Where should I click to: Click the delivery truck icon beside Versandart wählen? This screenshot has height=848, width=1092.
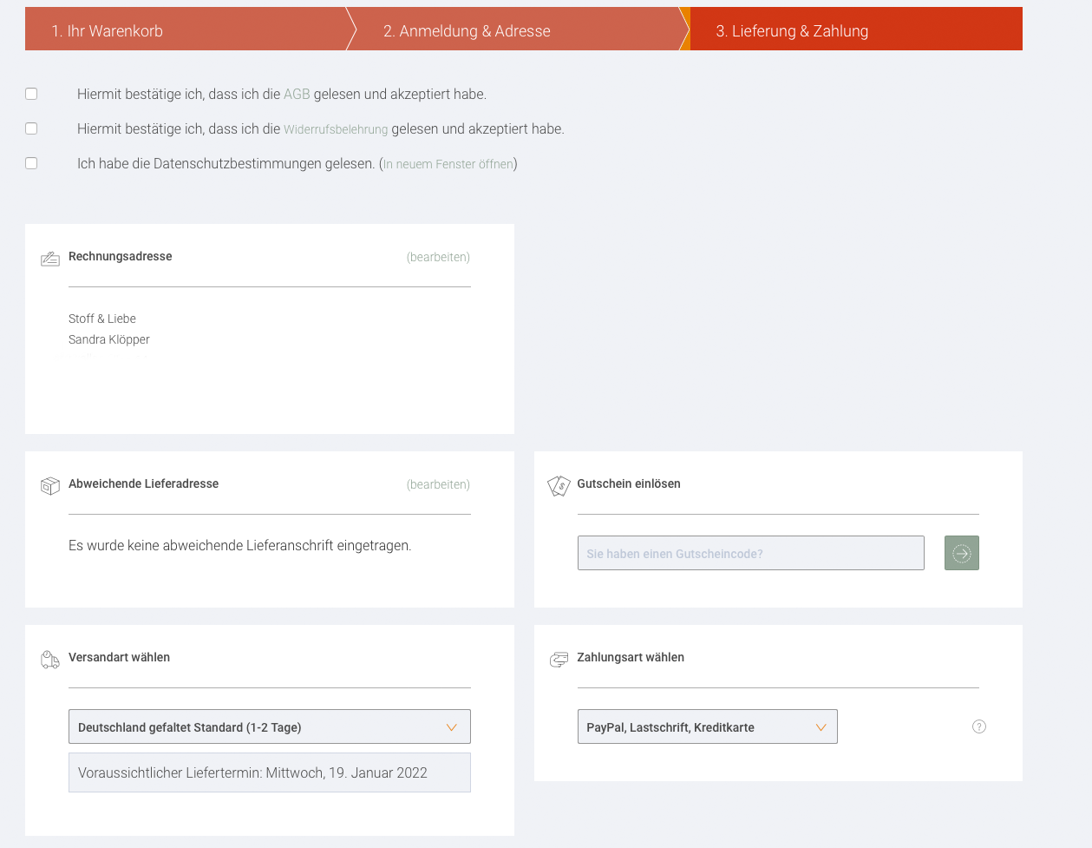(x=50, y=660)
